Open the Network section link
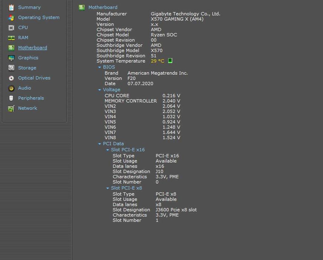This screenshot has width=323, height=260. tap(28, 108)
